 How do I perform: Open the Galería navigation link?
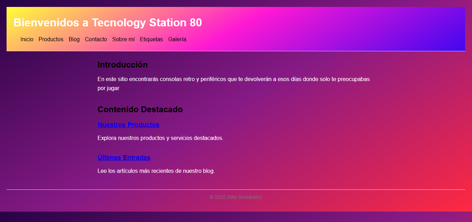pyautogui.click(x=177, y=39)
